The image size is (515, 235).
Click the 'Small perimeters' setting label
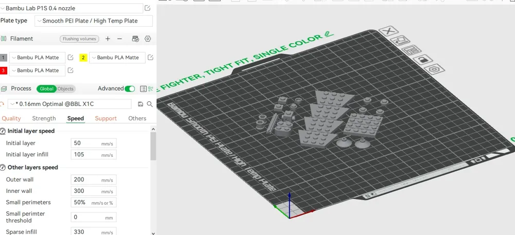click(x=28, y=203)
